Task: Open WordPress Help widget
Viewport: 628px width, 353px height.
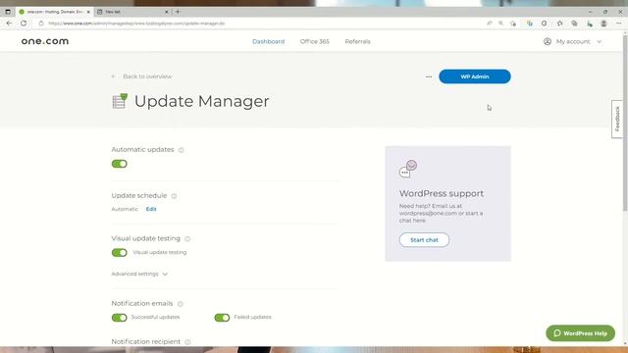Action: (580, 333)
